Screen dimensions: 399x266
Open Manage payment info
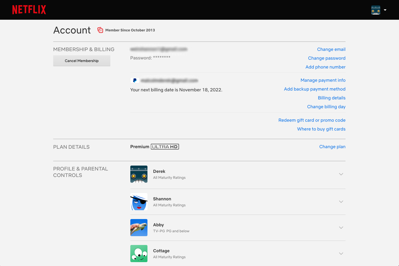323,80
